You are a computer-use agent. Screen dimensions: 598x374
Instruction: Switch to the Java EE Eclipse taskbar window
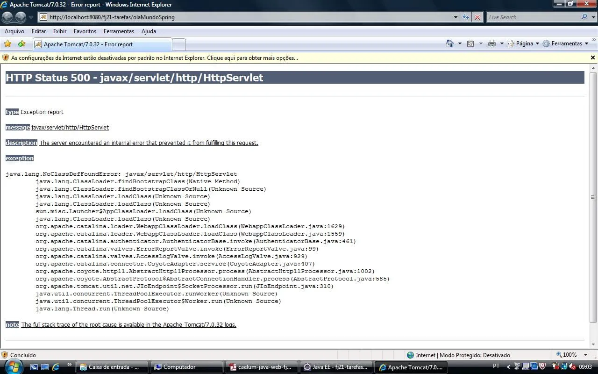pyautogui.click(x=336, y=367)
